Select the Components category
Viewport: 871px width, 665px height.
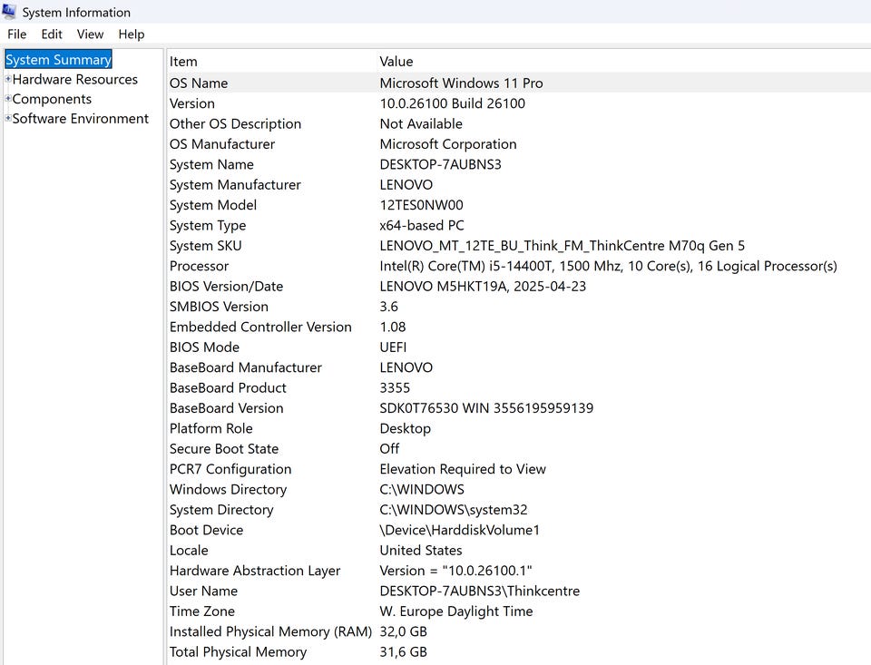[x=52, y=99]
